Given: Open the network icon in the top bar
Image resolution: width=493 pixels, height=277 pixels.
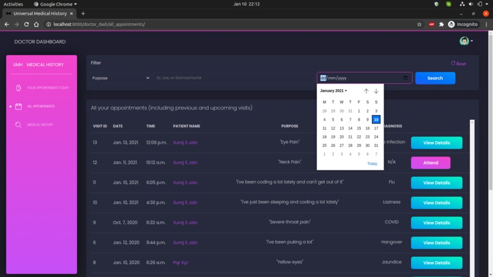Looking at the screenshot, I should click(462, 4).
